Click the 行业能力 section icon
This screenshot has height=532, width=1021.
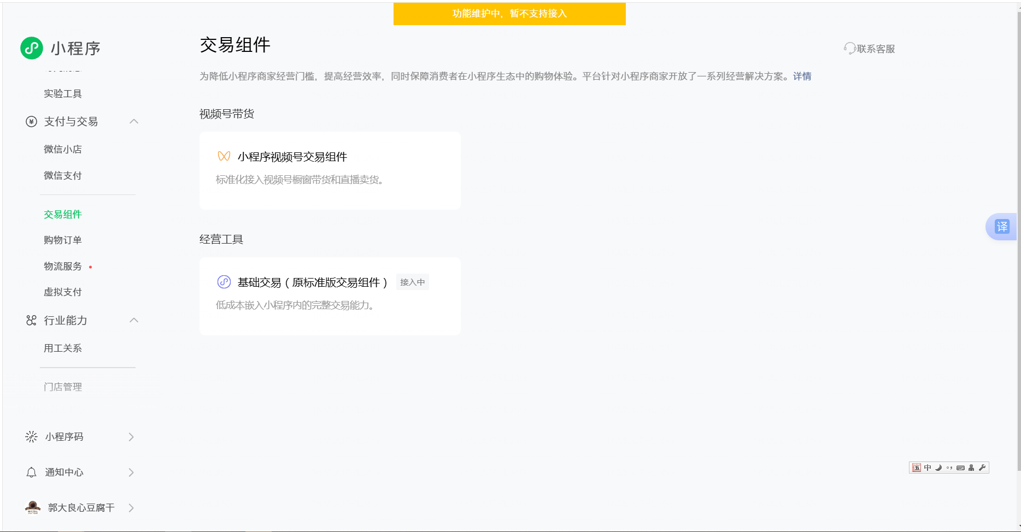click(x=31, y=320)
